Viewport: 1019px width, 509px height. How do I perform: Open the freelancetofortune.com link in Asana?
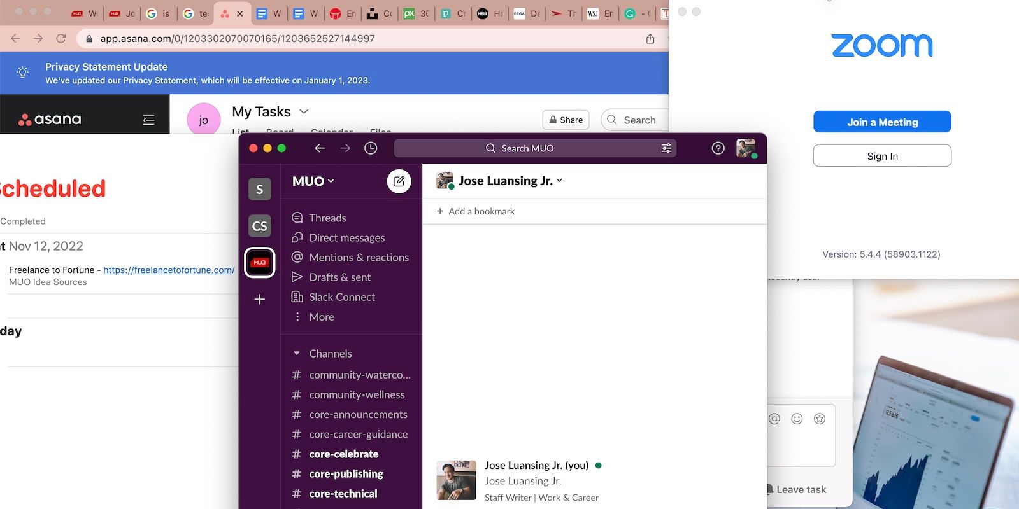(169, 270)
